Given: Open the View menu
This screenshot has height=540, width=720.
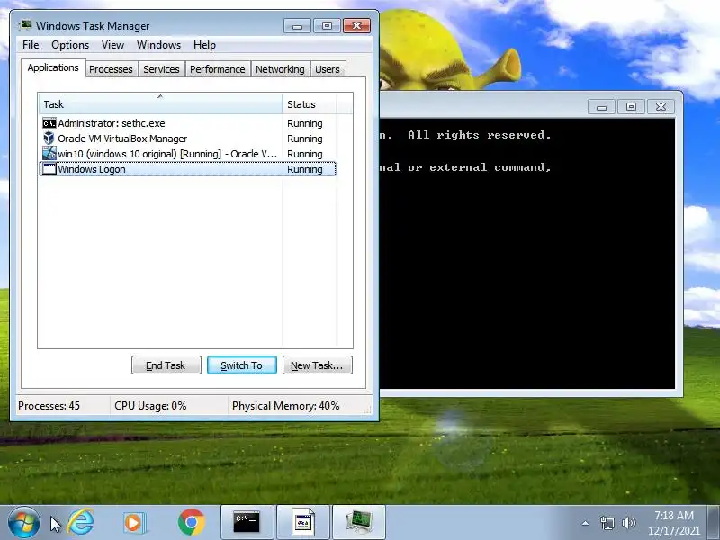Looking at the screenshot, I should point(113,45).
